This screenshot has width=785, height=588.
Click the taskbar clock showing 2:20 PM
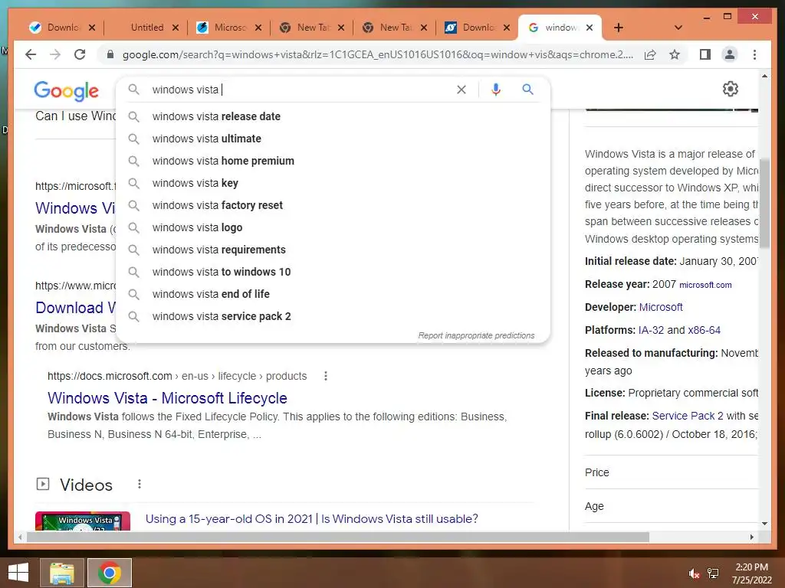[751, 573]
